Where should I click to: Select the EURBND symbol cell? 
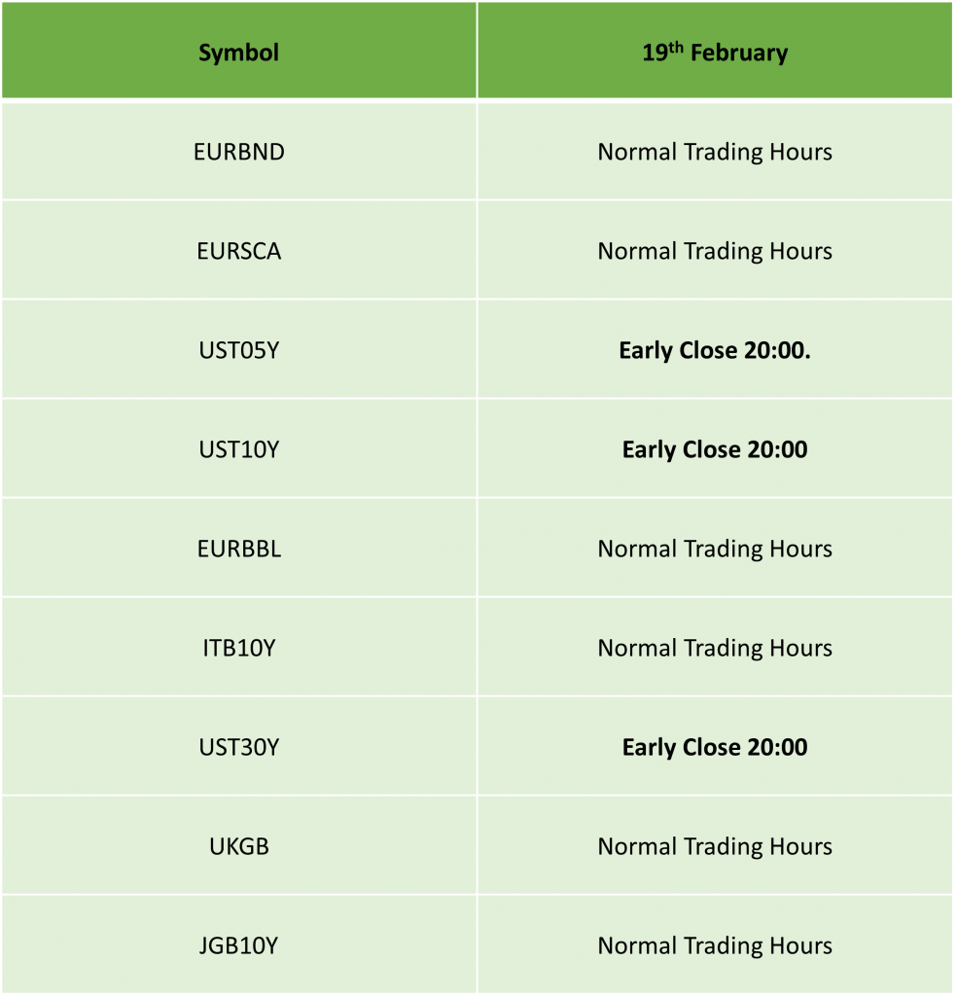pos(239,151)
